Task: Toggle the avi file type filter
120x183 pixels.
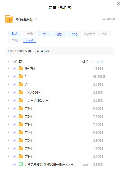Action: click(x=45, y=34)
